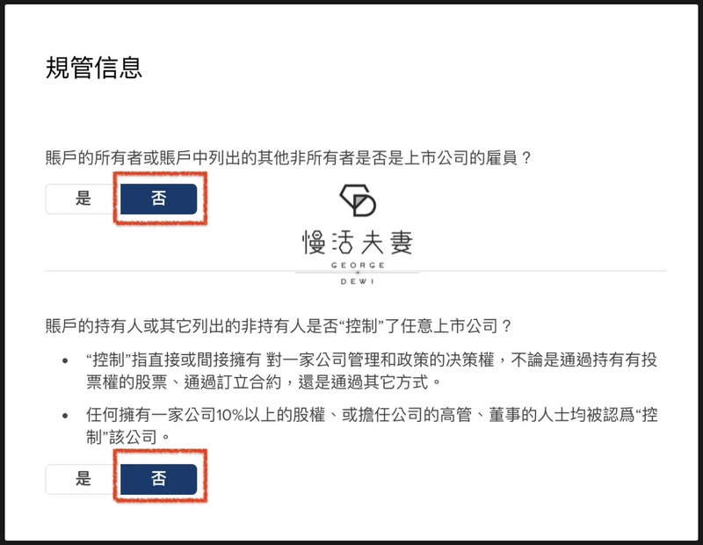Click the first bullet point dot
The image size is (703, 545).
65,360
